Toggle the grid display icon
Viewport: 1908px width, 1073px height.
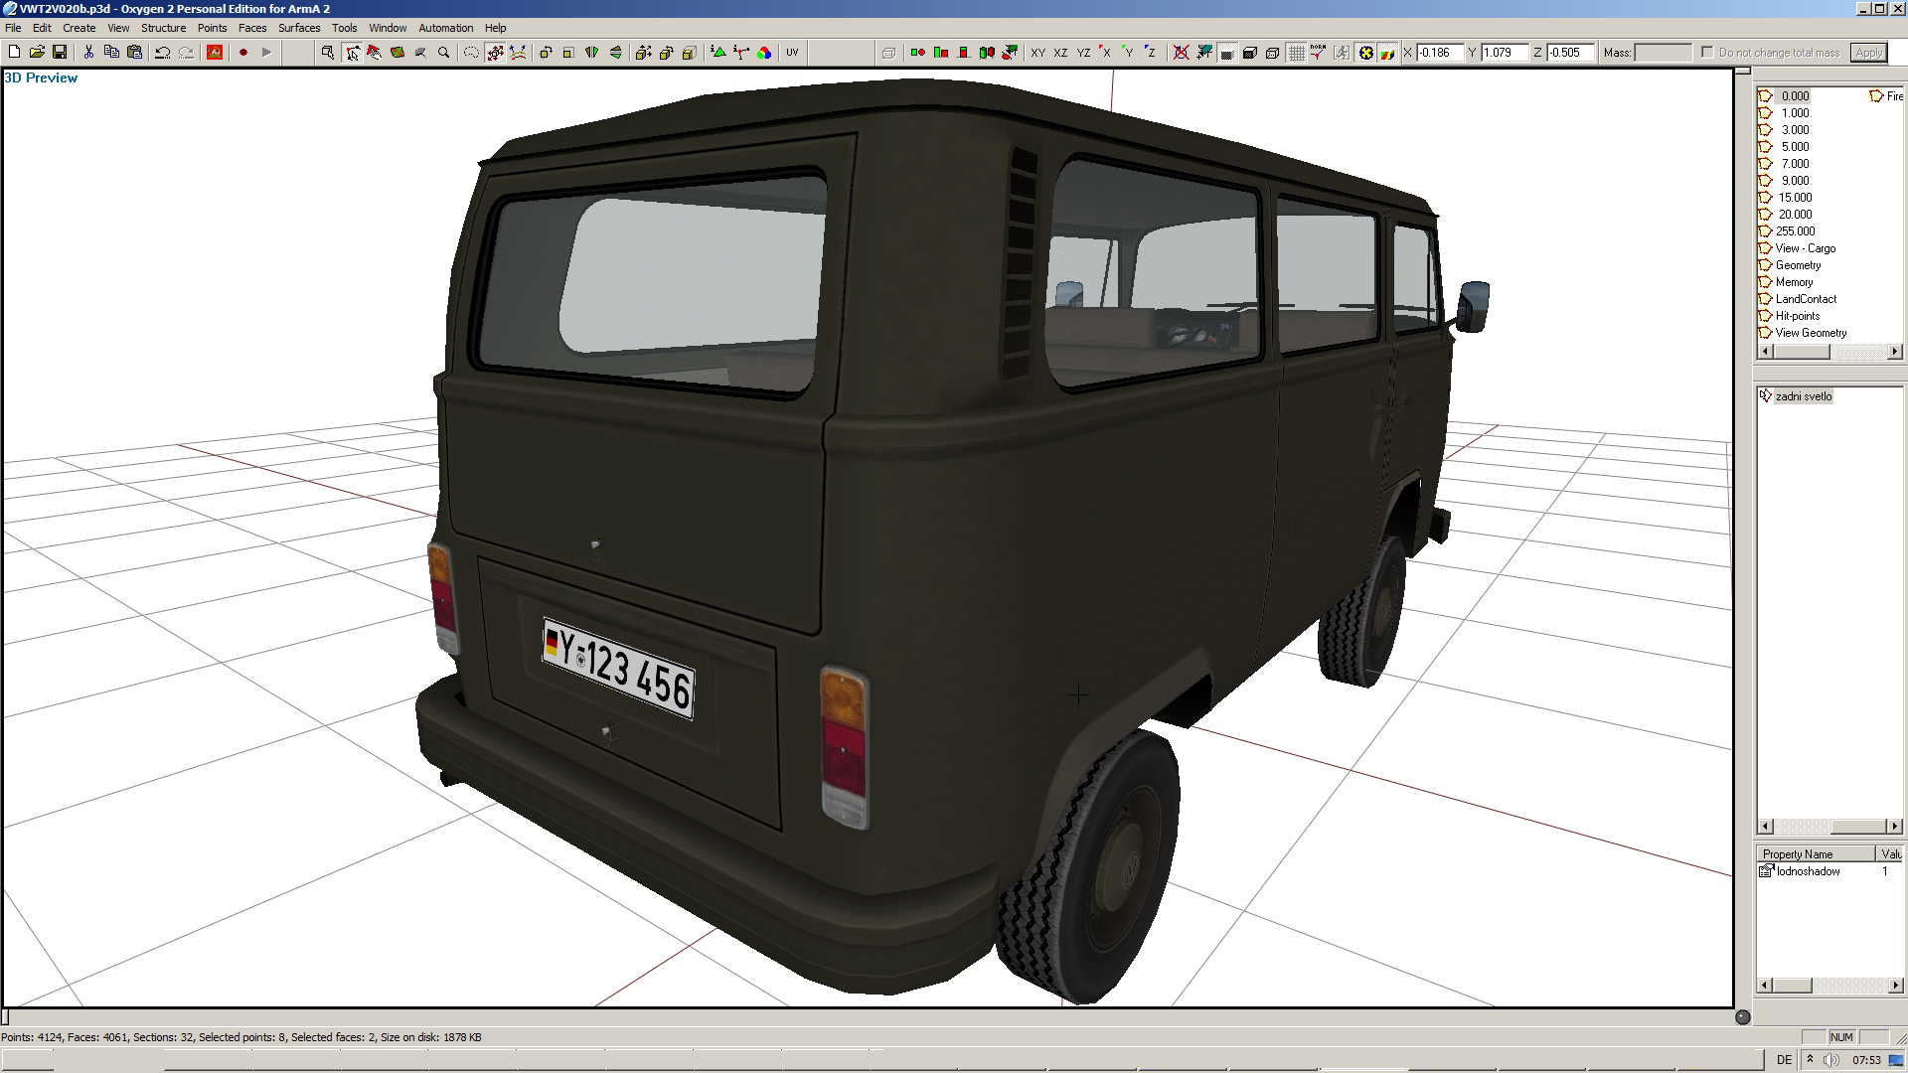[x=1296, y=53]
